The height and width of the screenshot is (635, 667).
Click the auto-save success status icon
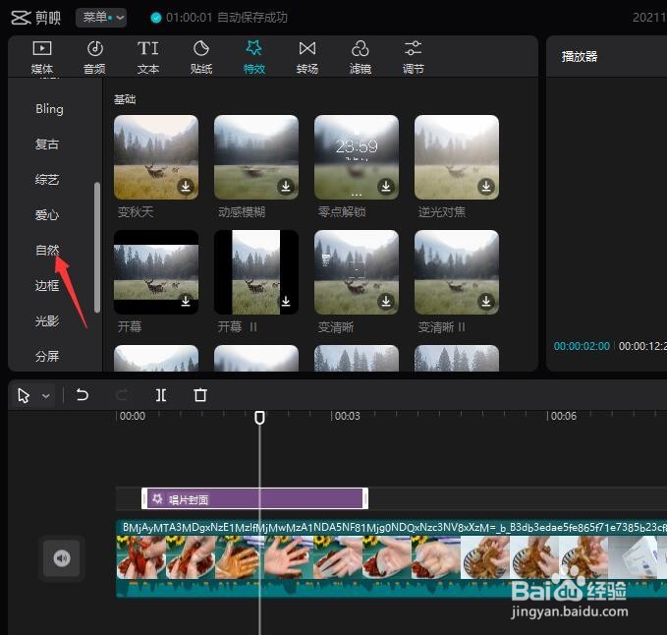point(156,18)
